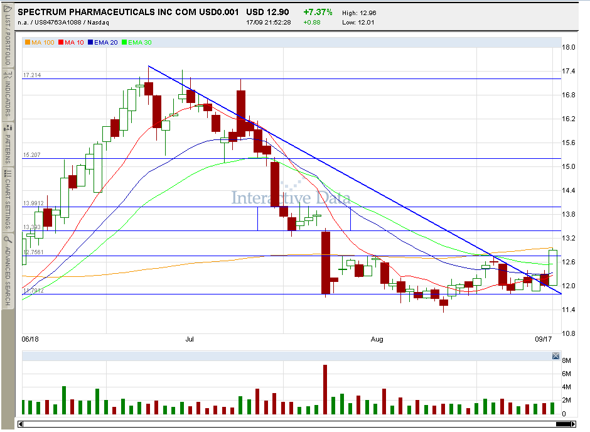Viewport: 590px width, 432px height.
Task: Open the List / Portfolio side tab
Action: [x=8, y=35]
